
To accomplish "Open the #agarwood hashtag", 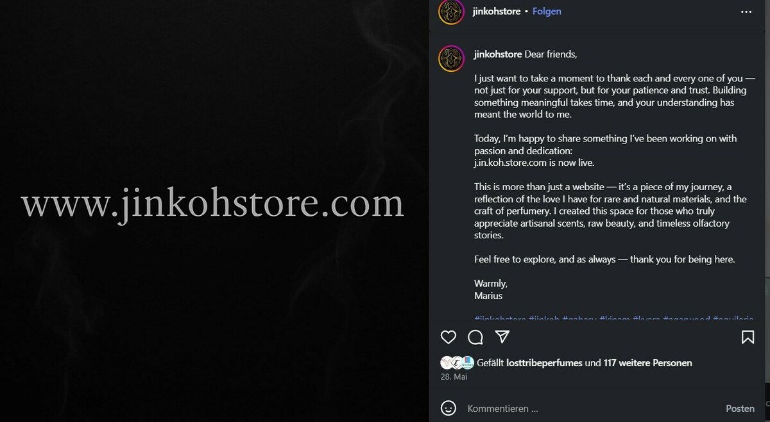I will pyautogui.click(x=685, y=318).
